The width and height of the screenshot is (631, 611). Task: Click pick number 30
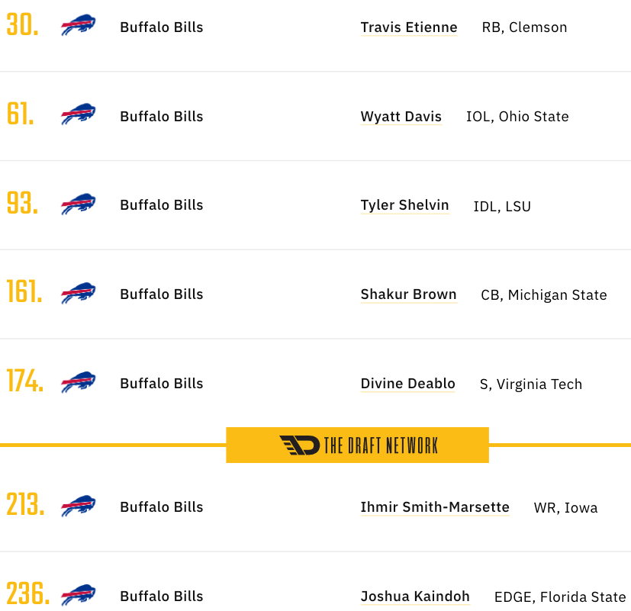[23, 25]
